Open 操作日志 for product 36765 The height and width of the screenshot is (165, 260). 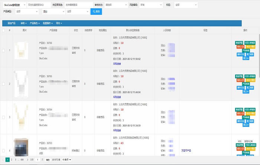point(240,88)
